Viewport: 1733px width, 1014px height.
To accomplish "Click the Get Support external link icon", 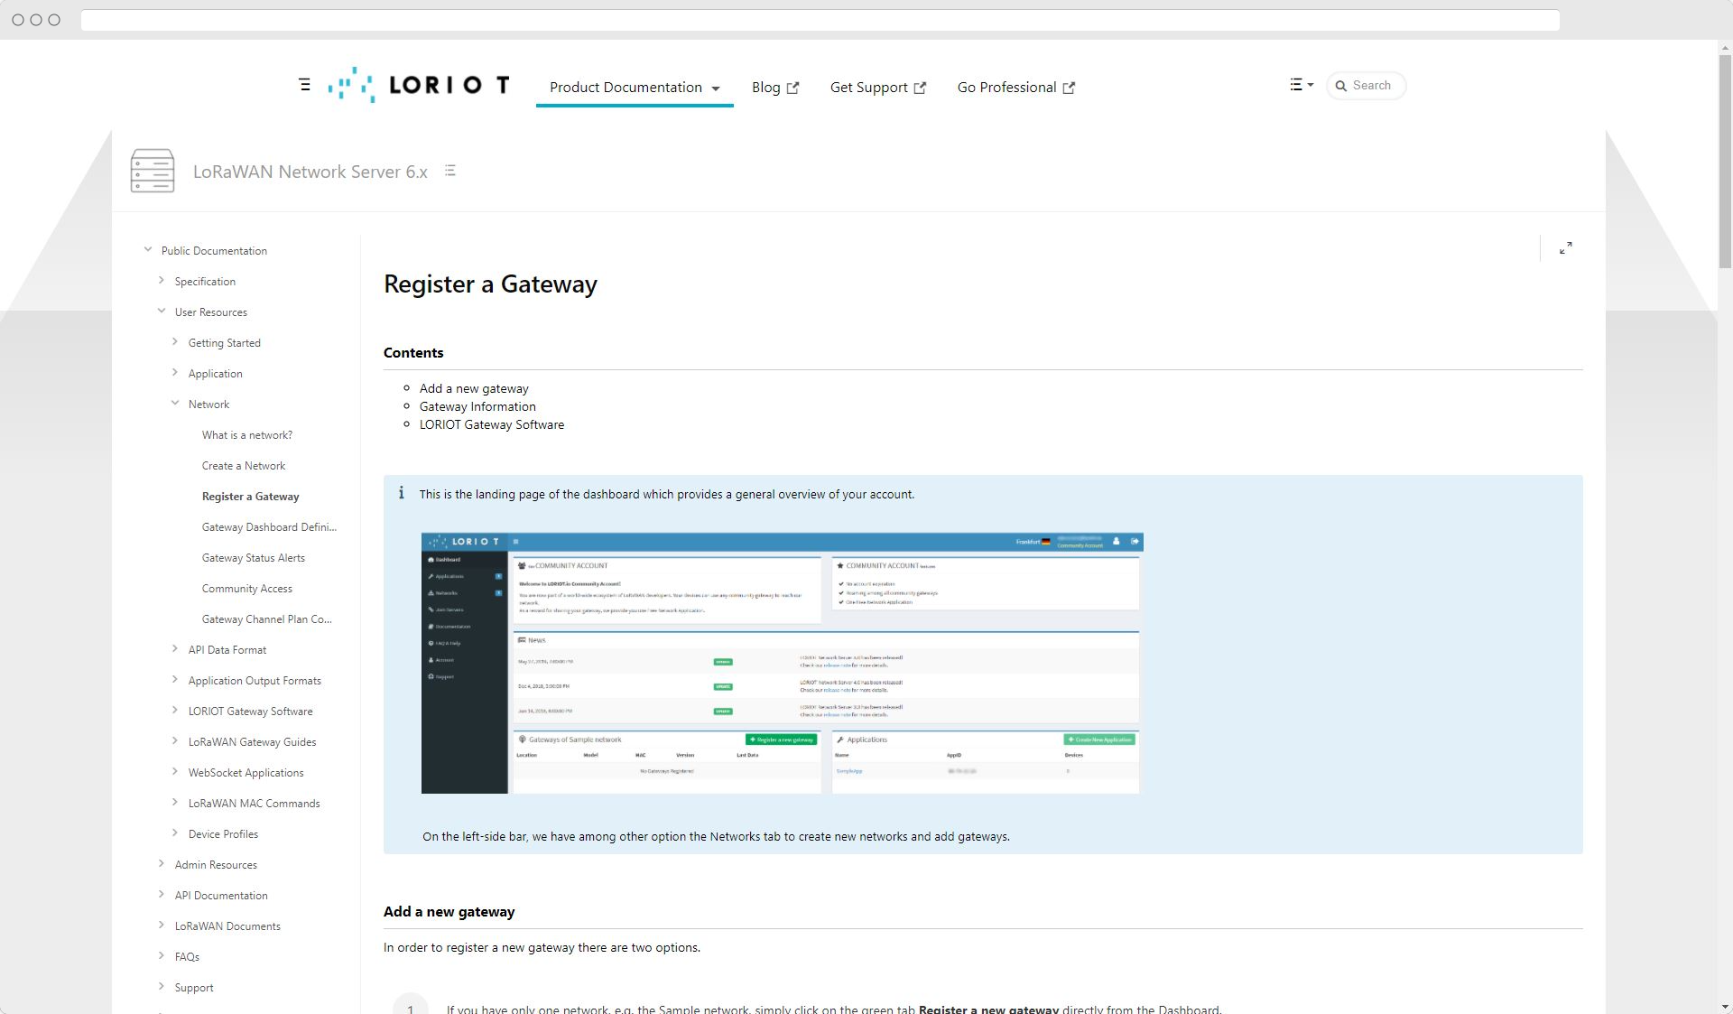I will coord(920,87).
